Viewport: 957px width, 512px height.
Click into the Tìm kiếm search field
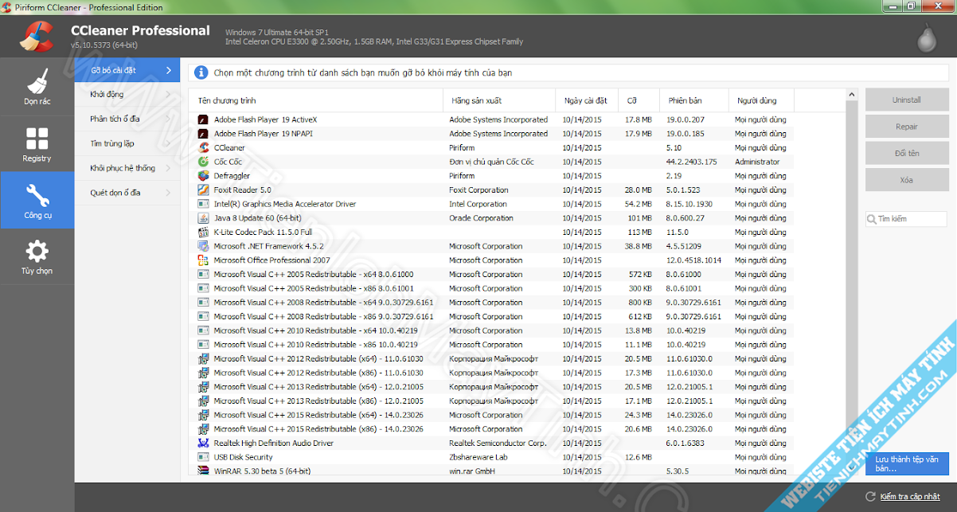pos(906,219)
